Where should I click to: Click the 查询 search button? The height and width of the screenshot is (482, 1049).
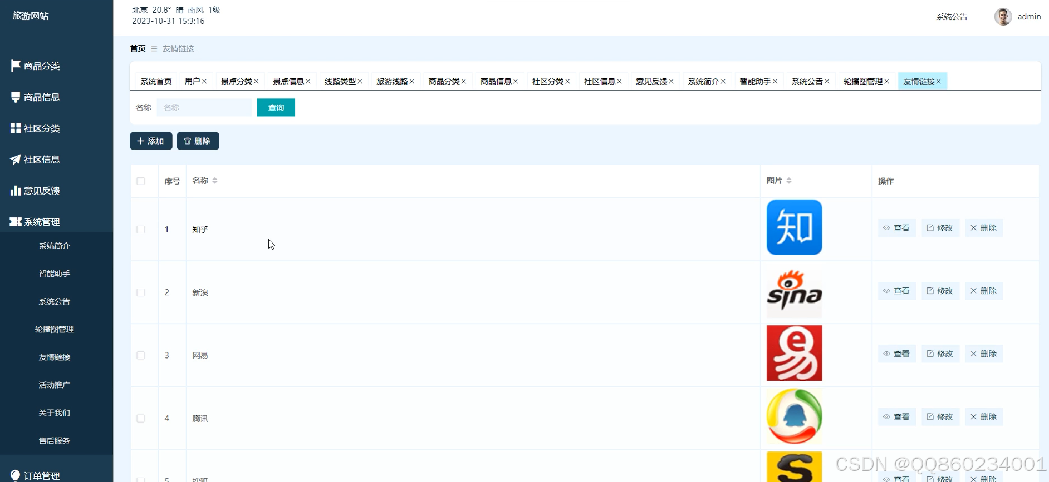276,107
